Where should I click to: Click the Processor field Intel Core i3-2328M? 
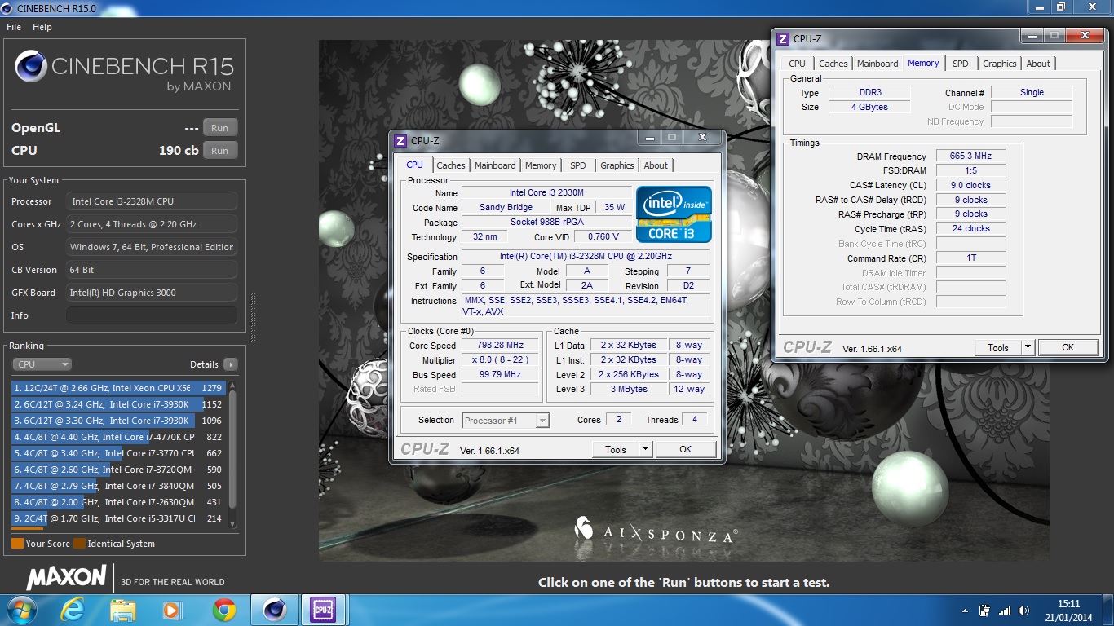pos(152,201)
